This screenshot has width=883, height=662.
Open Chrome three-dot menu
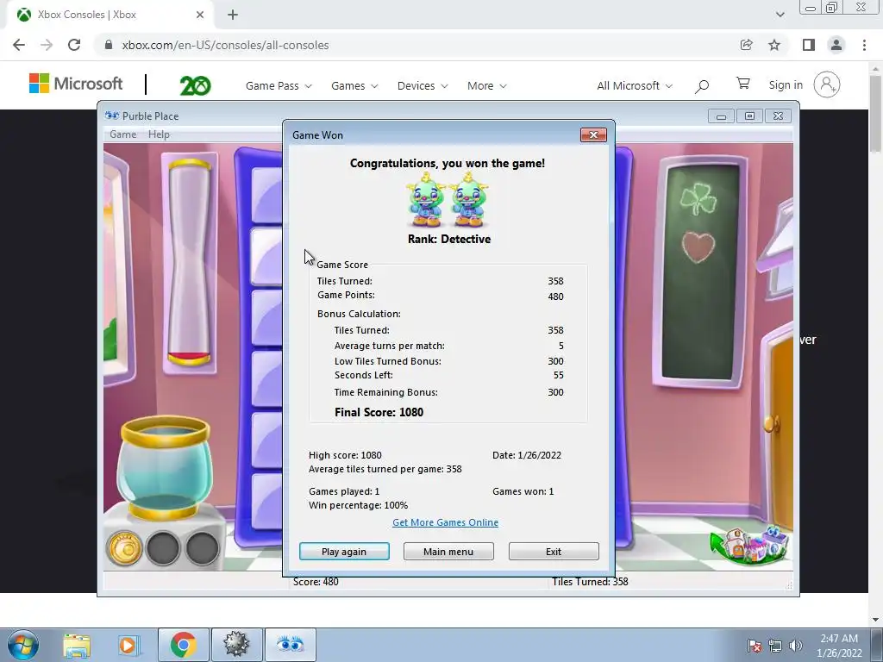864,45
